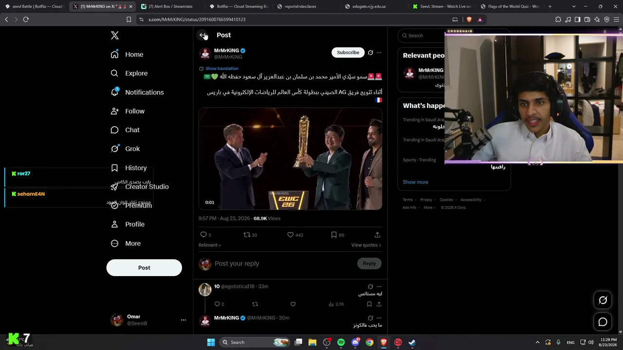623x350 pixels.
Task: Switch to the Flags of the World Quiz tab
Action: [x=510, y=7]
